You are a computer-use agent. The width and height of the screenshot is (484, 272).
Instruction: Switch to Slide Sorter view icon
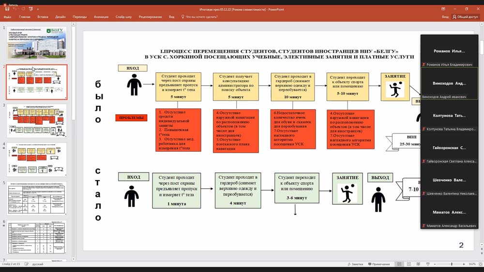tap(408, 264)
